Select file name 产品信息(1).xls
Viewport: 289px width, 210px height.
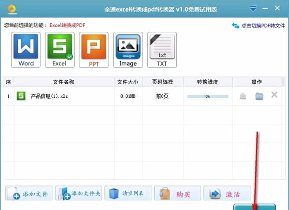[49, 96]
